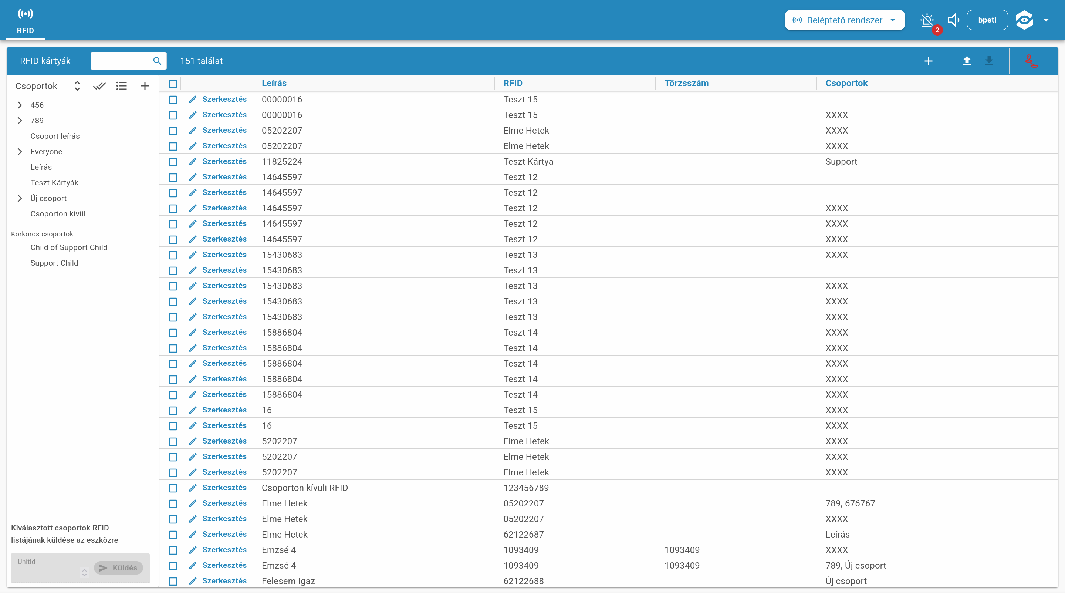Sort by the RFID column header
Screen dimensions: 1065x593
[513, 83]
